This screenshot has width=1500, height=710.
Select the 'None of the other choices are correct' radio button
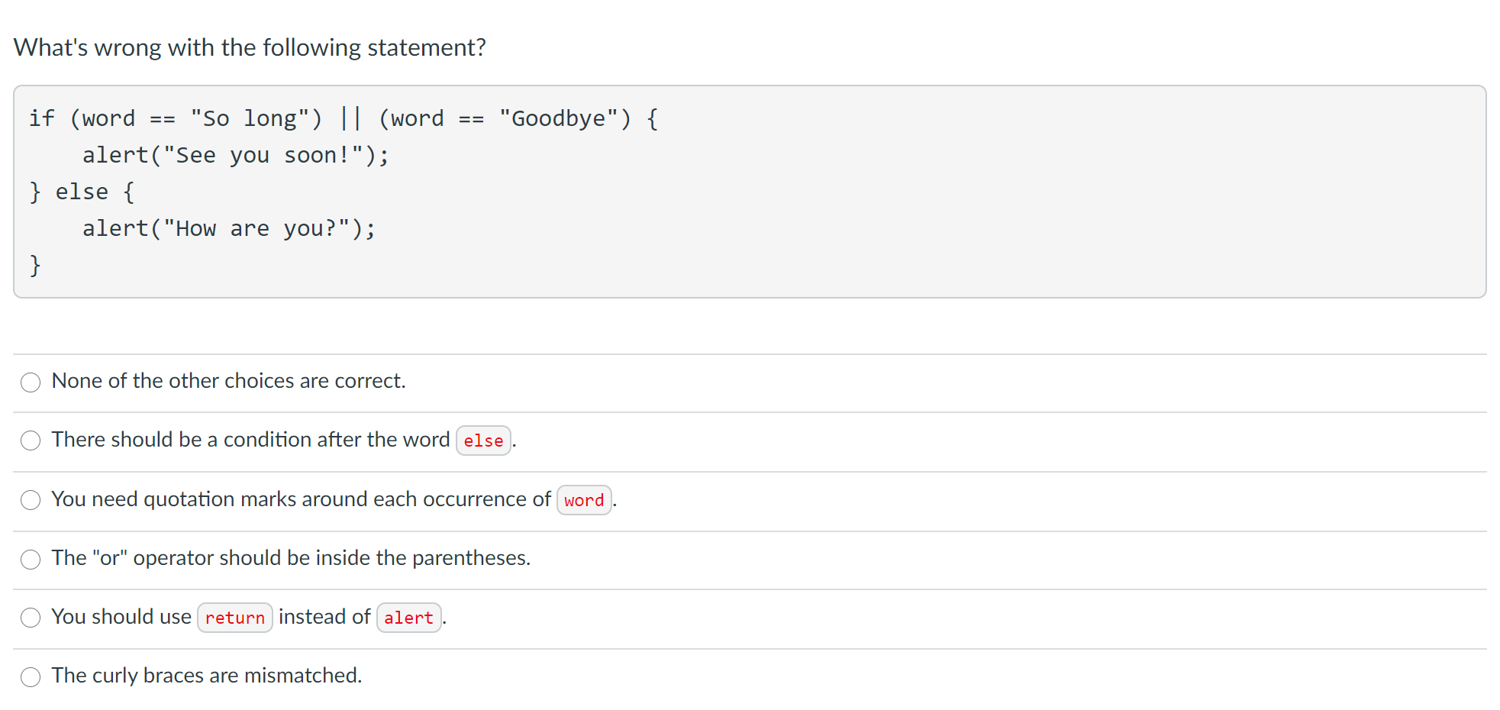click(x=31, y=382)
